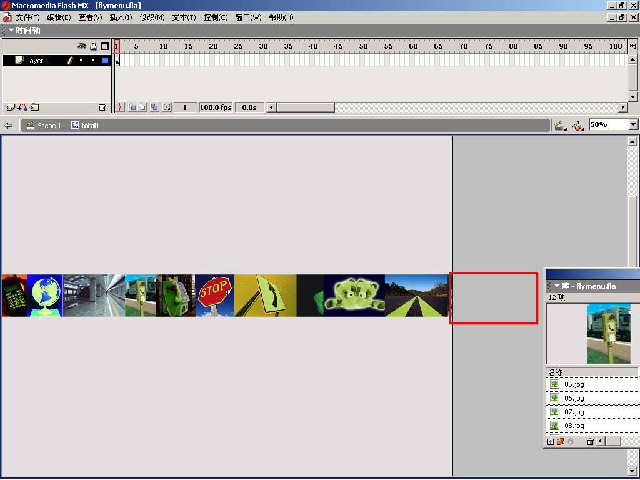Open the 插入(I) menu
The width and height of the screenshot is (640, 480).
121,17
